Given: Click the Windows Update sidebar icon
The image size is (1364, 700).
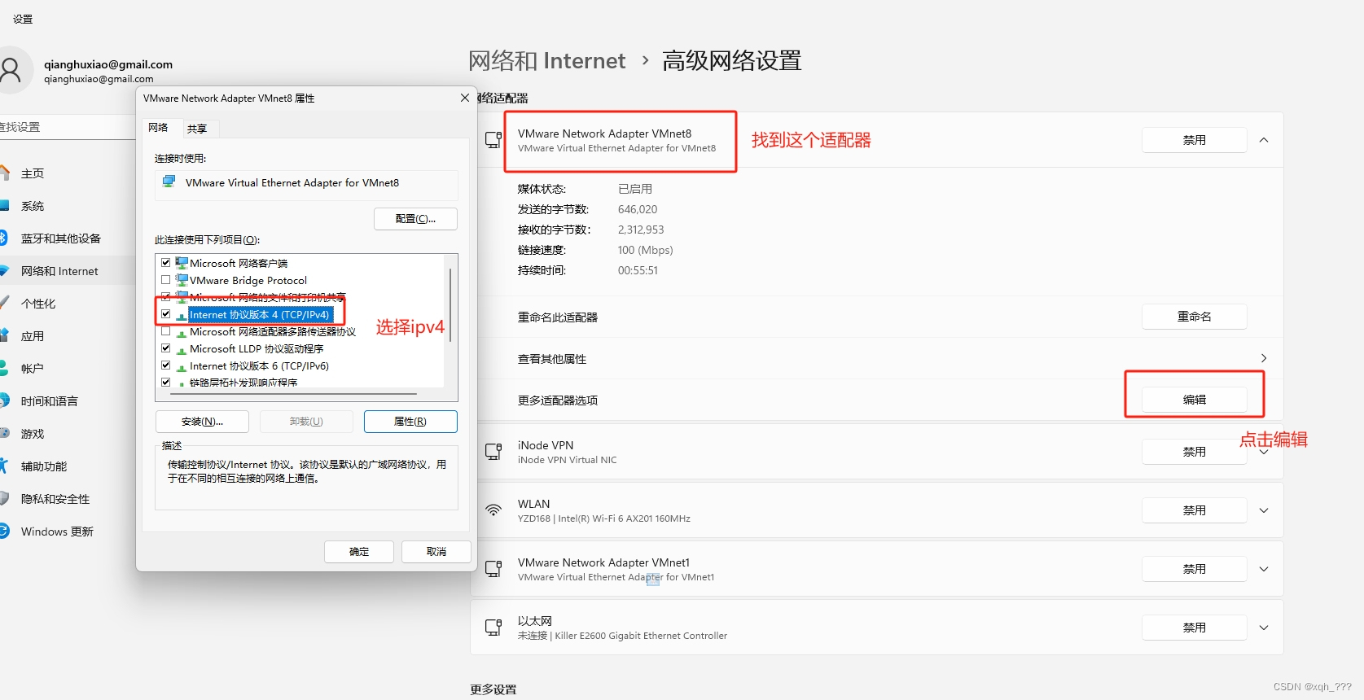Looking at the screenshot, I should 4,531.
